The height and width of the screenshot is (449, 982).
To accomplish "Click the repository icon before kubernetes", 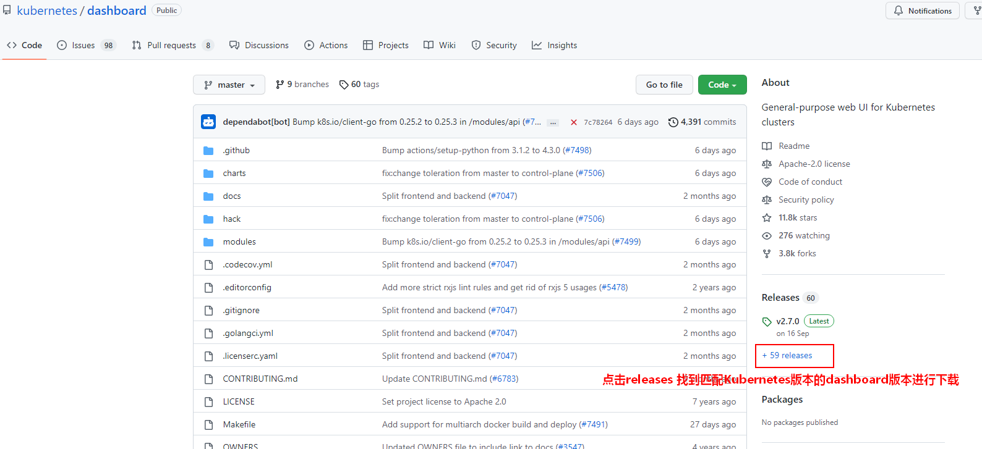I will click(x=7, y=10).
